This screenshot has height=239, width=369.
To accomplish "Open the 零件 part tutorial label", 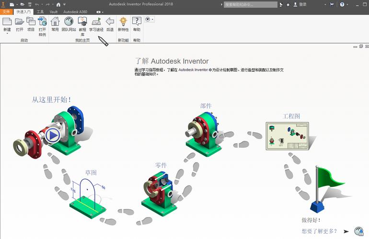I will [x=161, y=165].
